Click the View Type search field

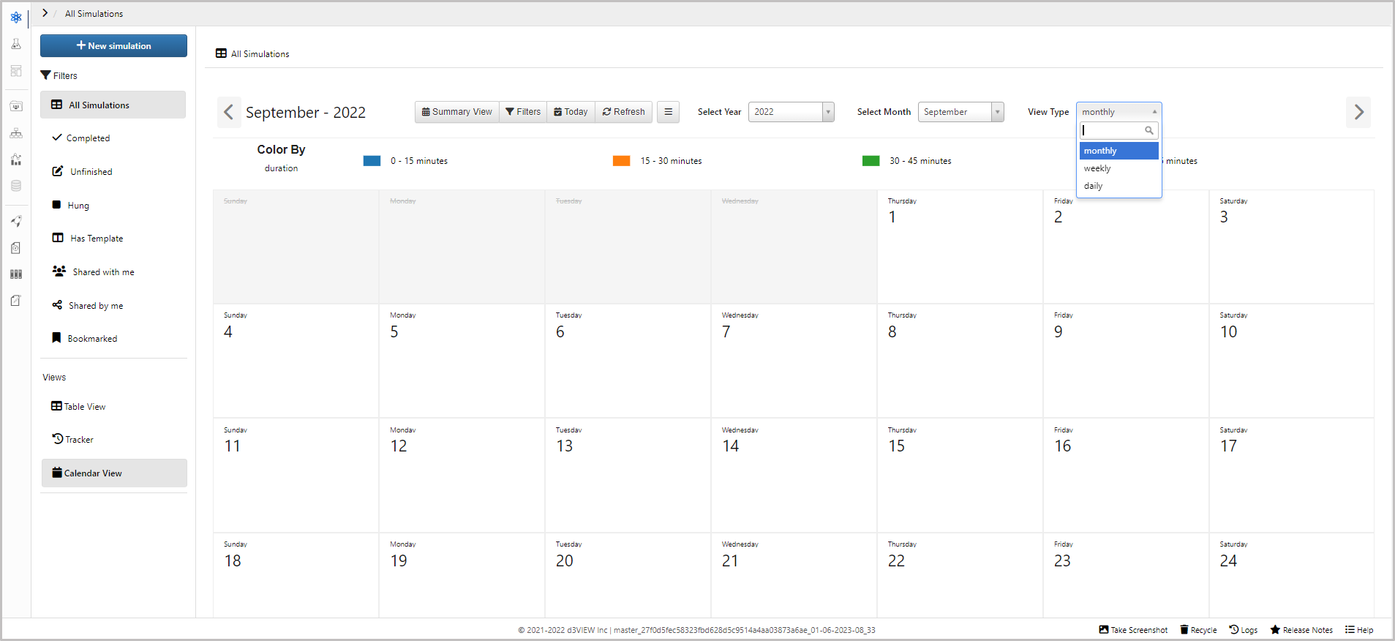coord(1113,130)
